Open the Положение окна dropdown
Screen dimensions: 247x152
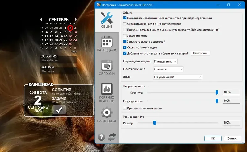click(168, 69)
